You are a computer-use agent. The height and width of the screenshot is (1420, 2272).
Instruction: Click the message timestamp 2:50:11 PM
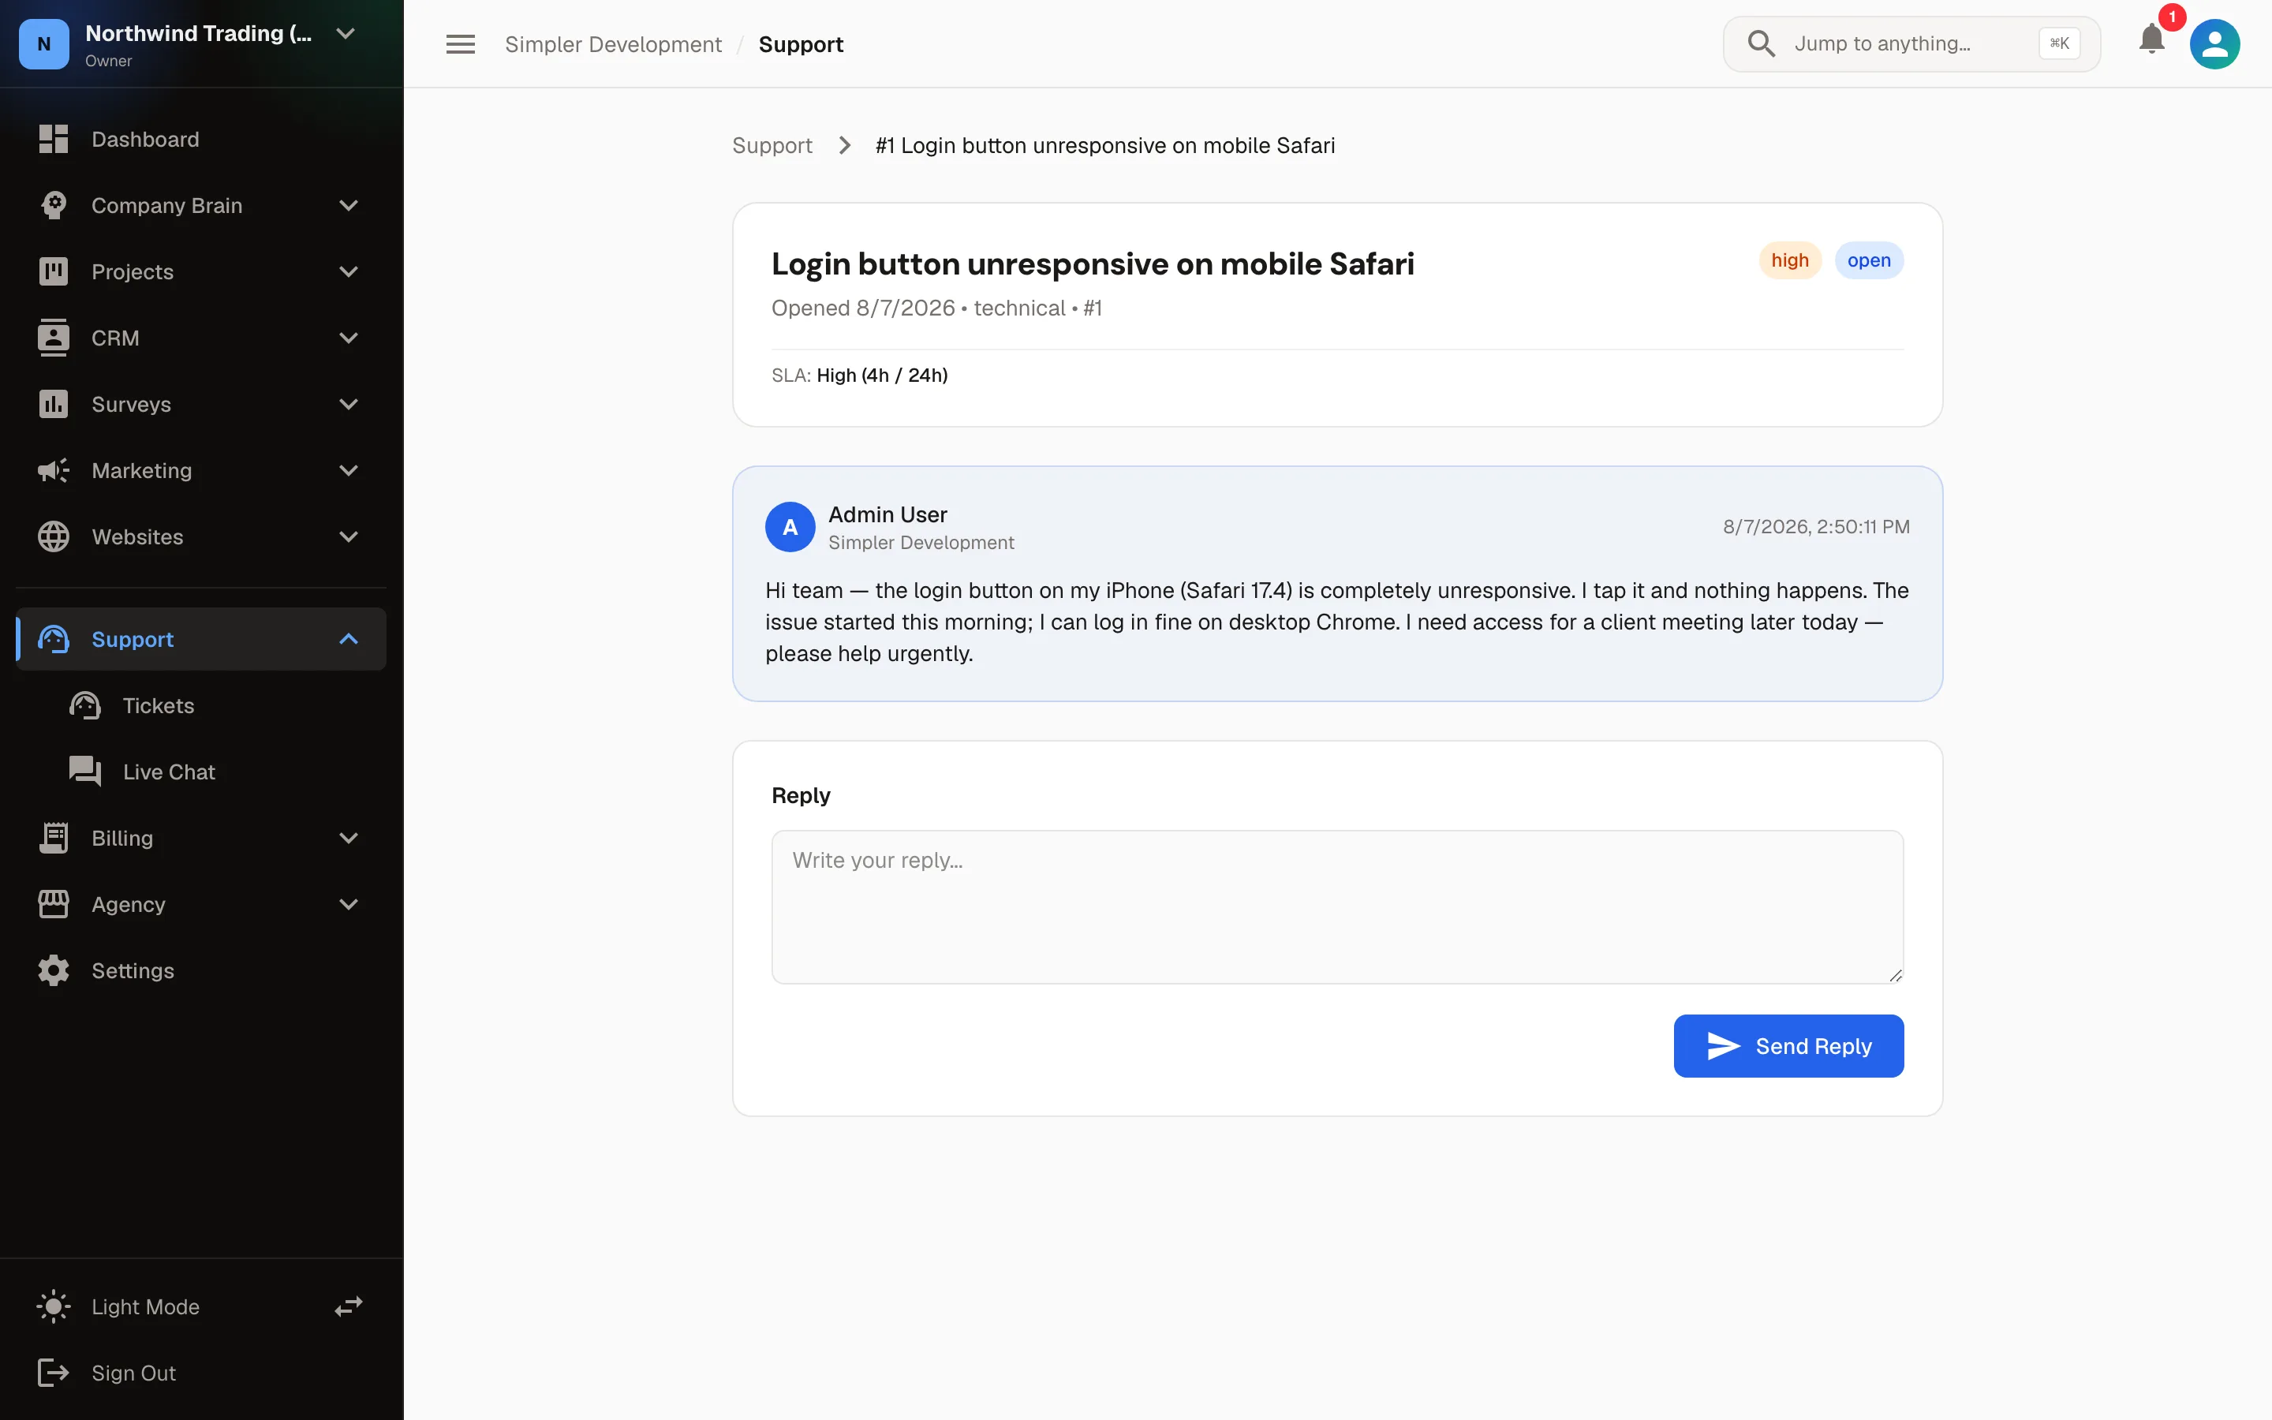point(1816,527)
